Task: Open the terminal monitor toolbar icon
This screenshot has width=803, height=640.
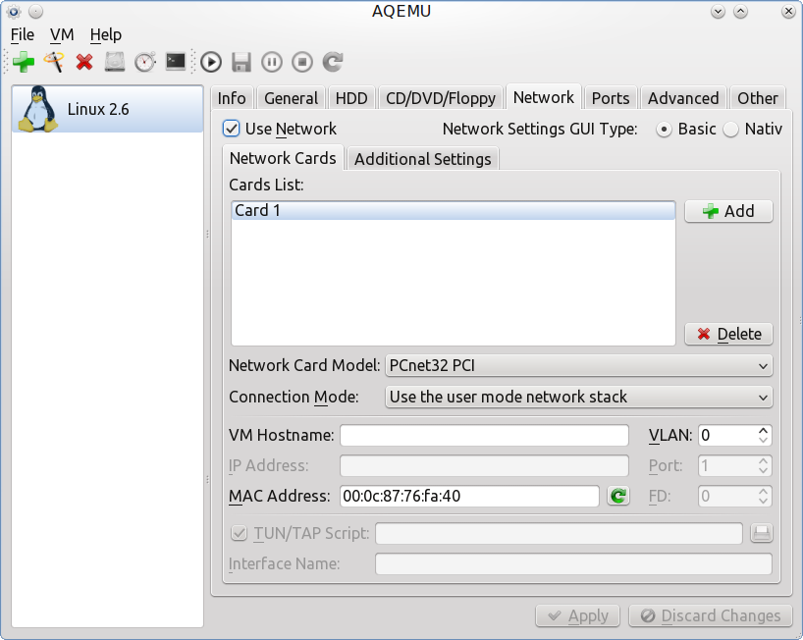Action: point(176,62)
